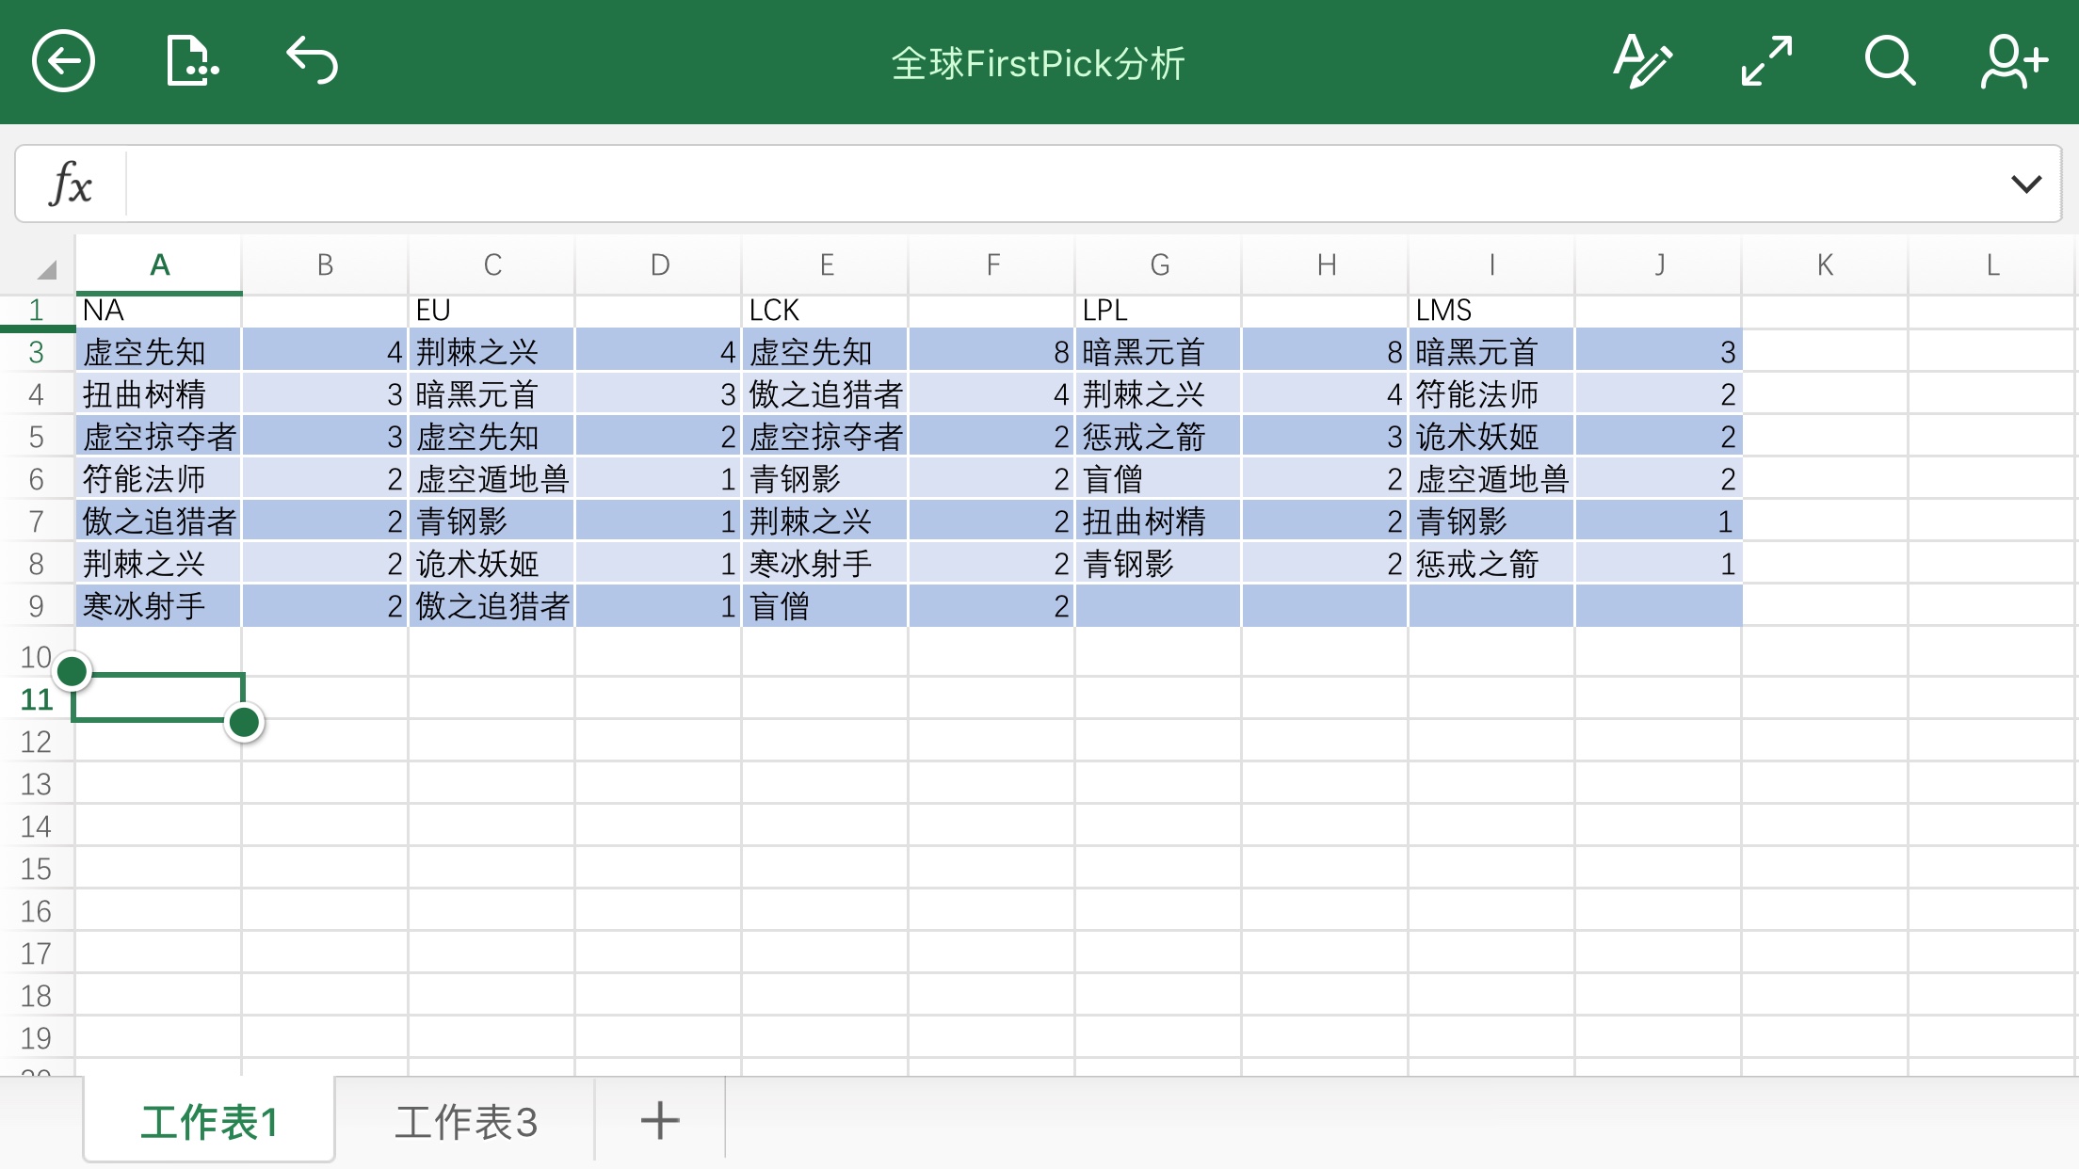Select column G header
Image resolution: width=2079 pixels, height=1169 pixels.
tap(1159, 265)
